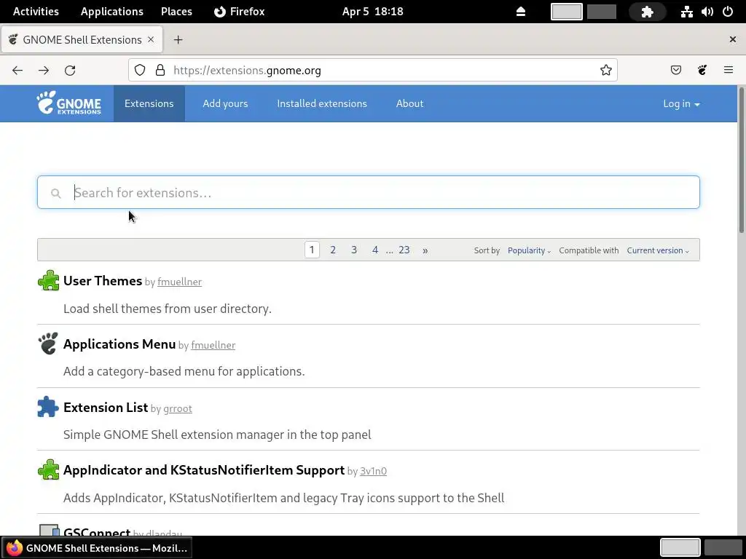The height and width of the screenshot is (559, 746).
Task: Go to next page with the » arrow
Action: pyautogui.click(x=425, y=250)
